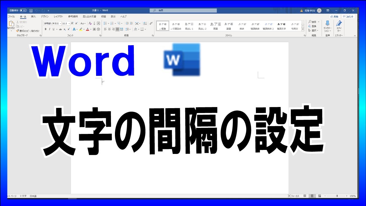Switch to Read Mode view in status bar
366x206 pixels.
(x=305, y=196)
